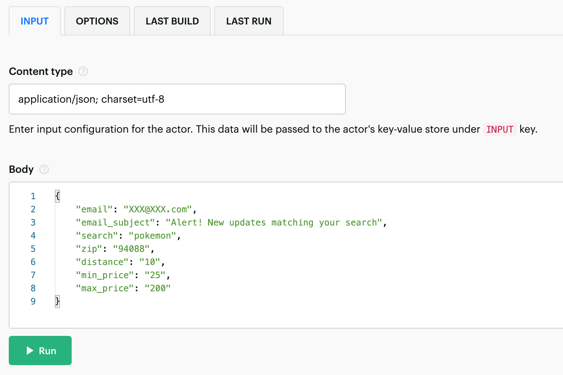Click the Content type input field
The image size is (563, 375).
(x=177, y=99)
